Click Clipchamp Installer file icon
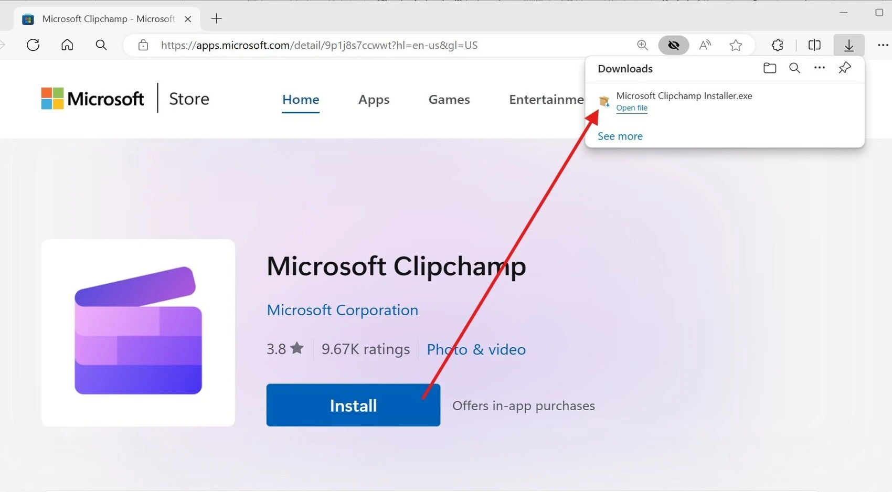 point(604,101)
